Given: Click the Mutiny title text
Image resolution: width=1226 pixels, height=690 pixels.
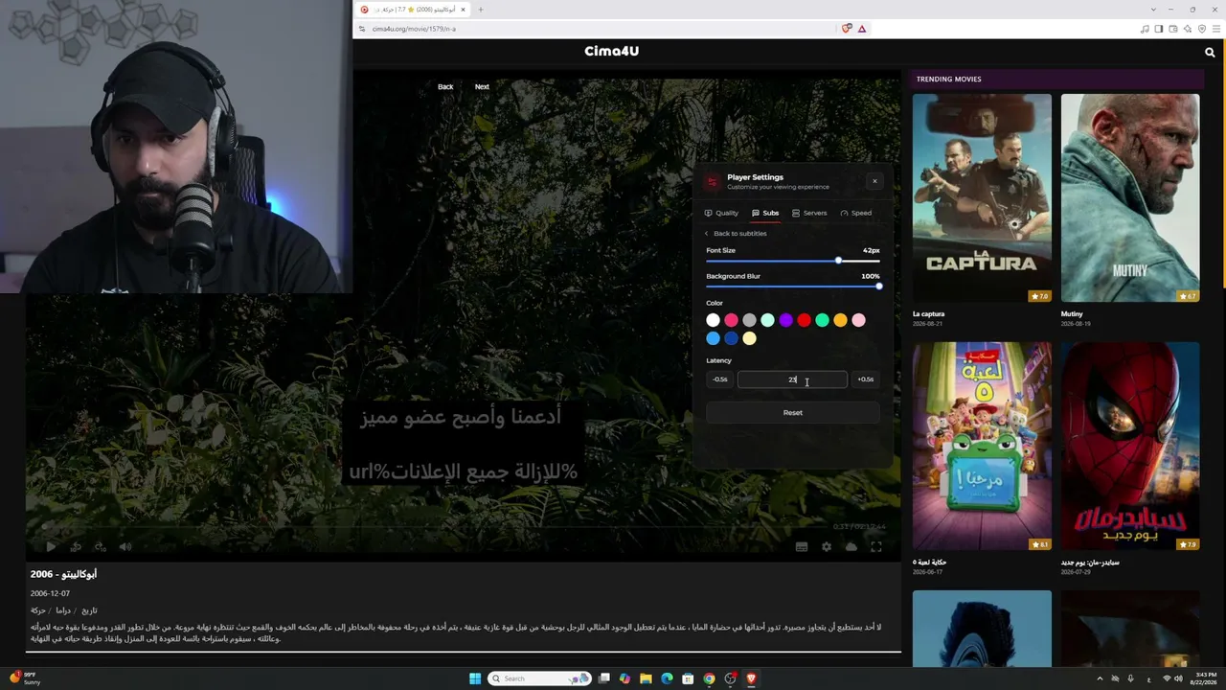Looking at the screenshot, I should [1072, 314].
